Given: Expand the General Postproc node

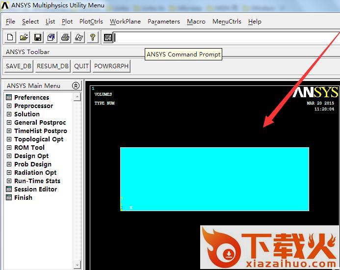Looking at the screenshot, I should [9, 123].
